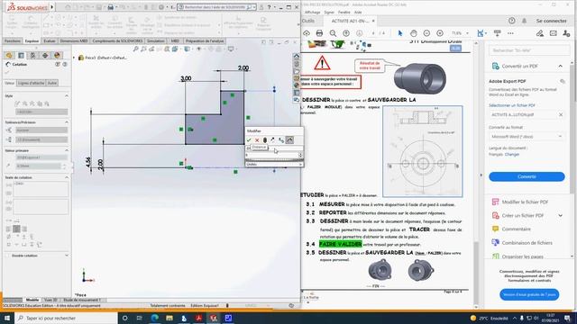577x324 pixels.
Task: Open the Outils tab in Acrobat
Action: [x=308, y=21]
